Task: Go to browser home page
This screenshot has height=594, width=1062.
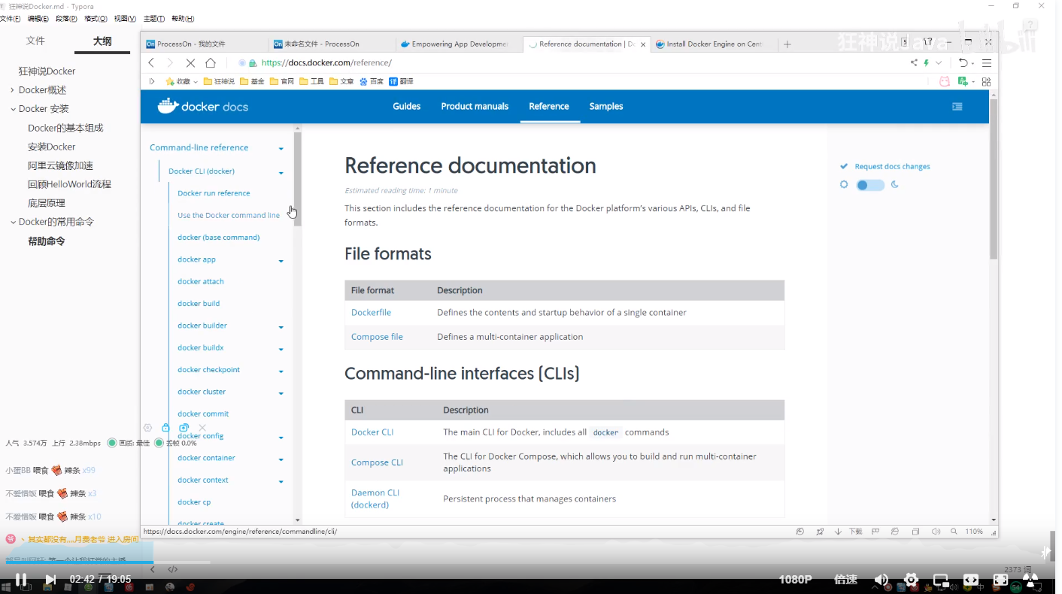Action: pyautogui.click(x=211, y=63)
